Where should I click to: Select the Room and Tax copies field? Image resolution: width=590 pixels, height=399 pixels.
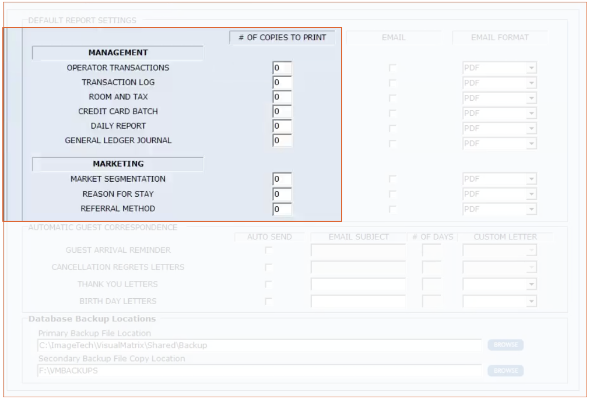282,97
